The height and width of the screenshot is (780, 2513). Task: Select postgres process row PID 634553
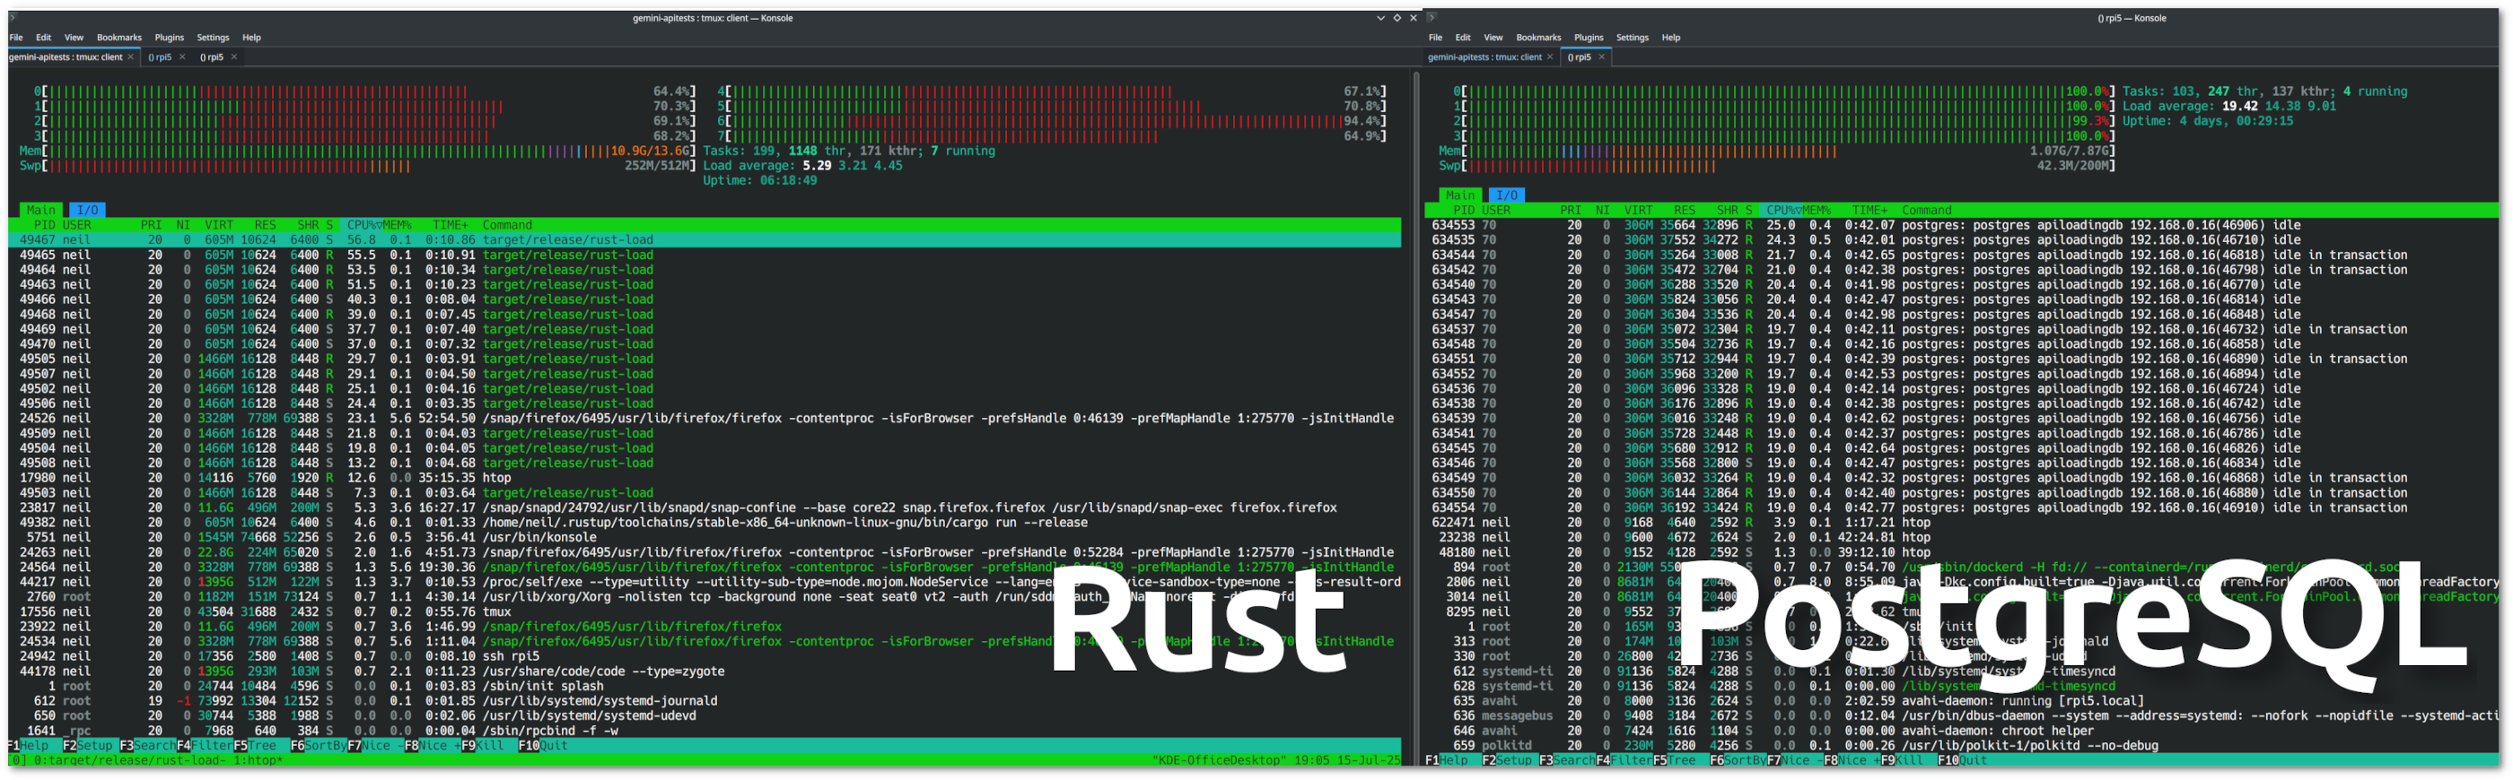point(1961,225)
